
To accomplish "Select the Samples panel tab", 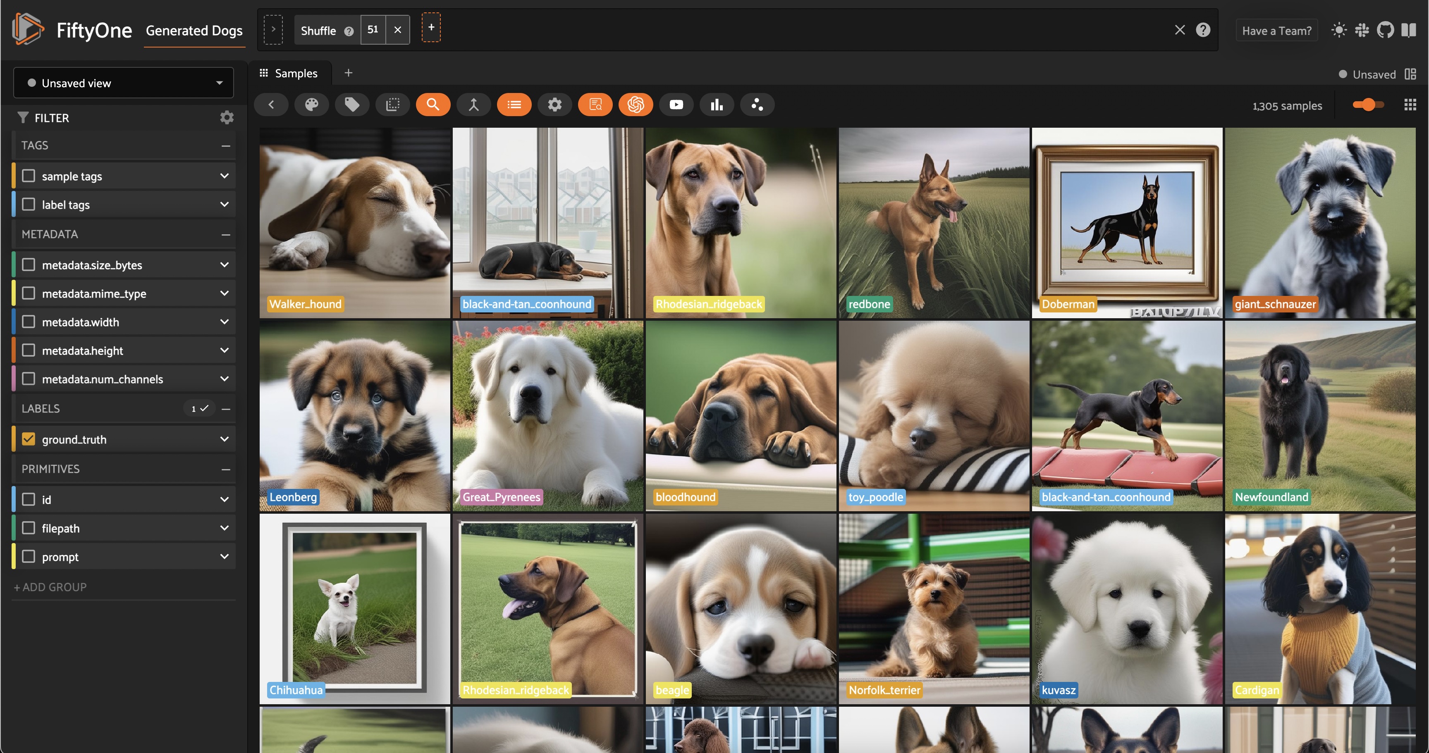I will tap(289, 73).
